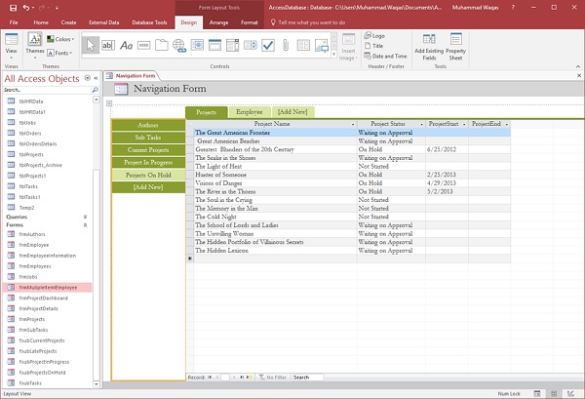This screenshot has width=585, height=399.
Task: Open Project Status column filter dropdown
Action: click(x=422, y=125)
